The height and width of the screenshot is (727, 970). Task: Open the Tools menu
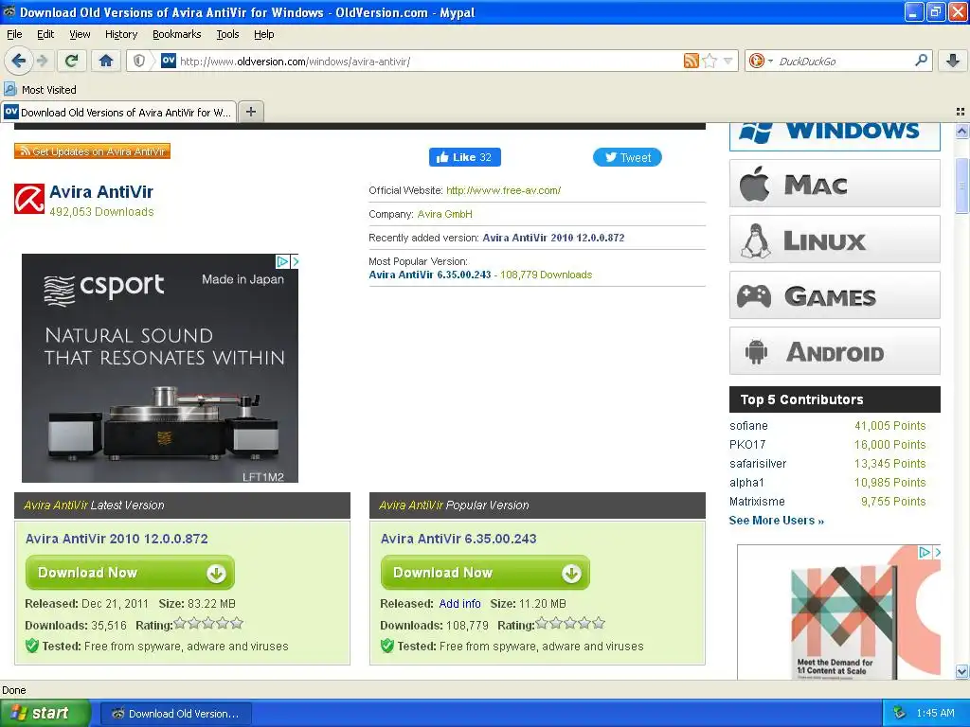tap(227, 34)
